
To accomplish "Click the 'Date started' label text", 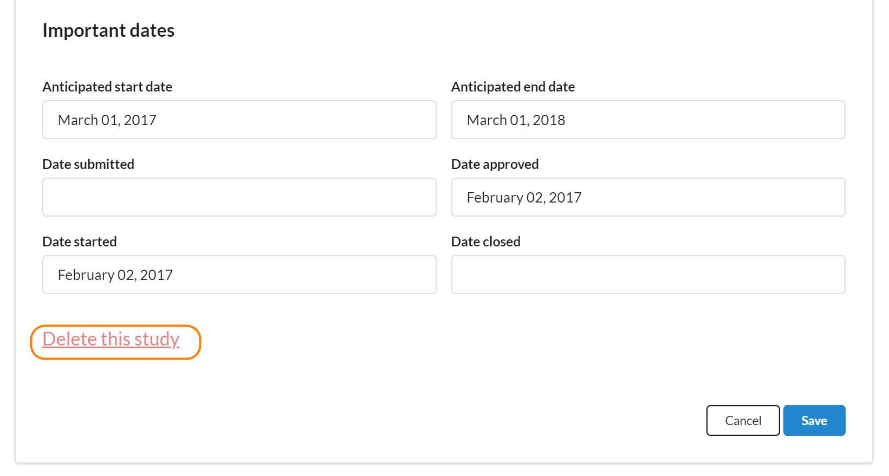I will [x=80, y=242].
